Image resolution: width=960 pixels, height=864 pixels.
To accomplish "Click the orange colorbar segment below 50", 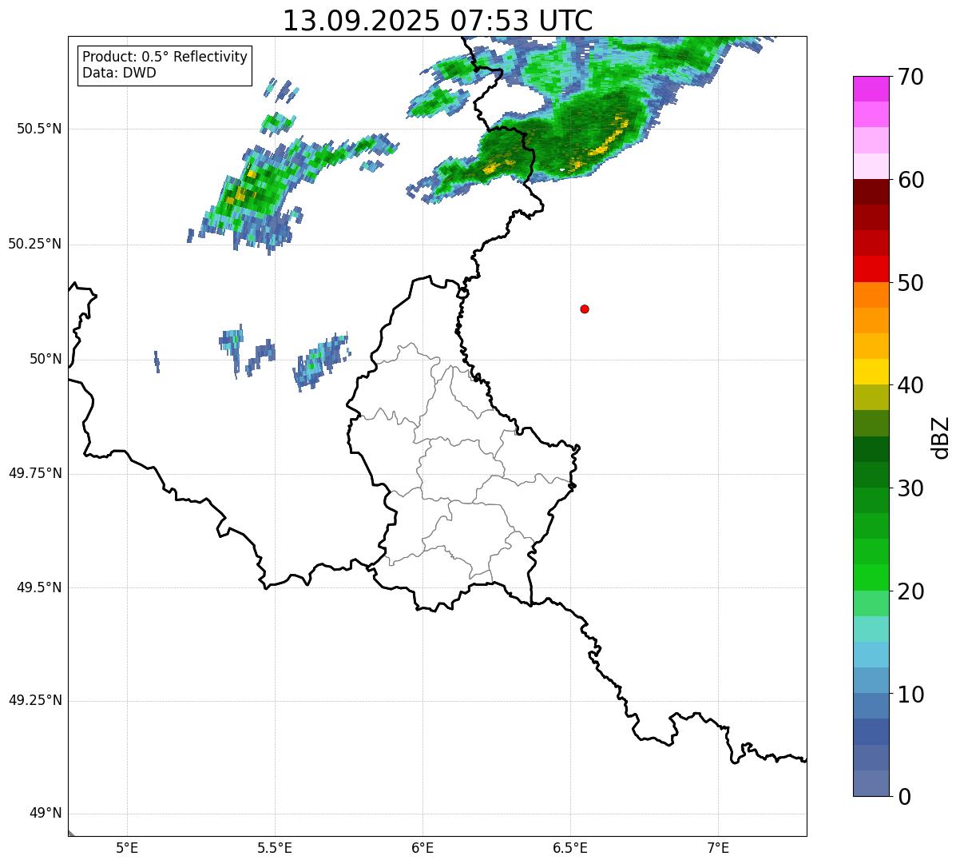I will (x=871, y=294).
